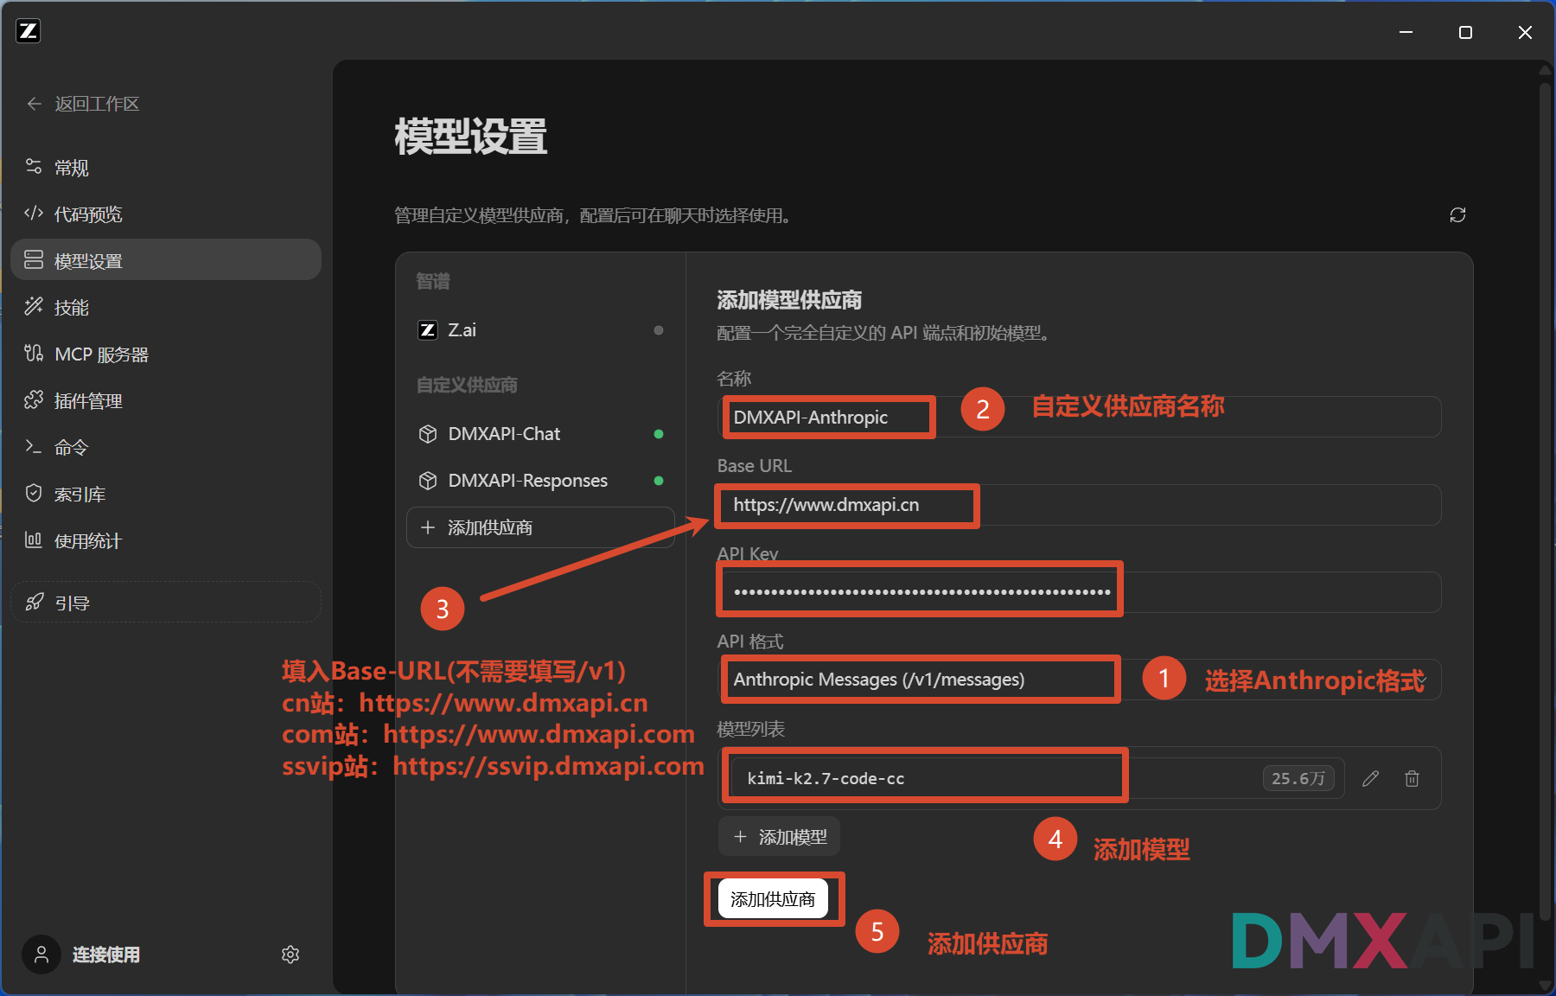Open 技能 skills section

coord(166,307)
